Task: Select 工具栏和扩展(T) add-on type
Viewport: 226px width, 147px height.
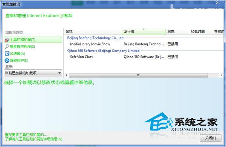Action: pos(33,40)
